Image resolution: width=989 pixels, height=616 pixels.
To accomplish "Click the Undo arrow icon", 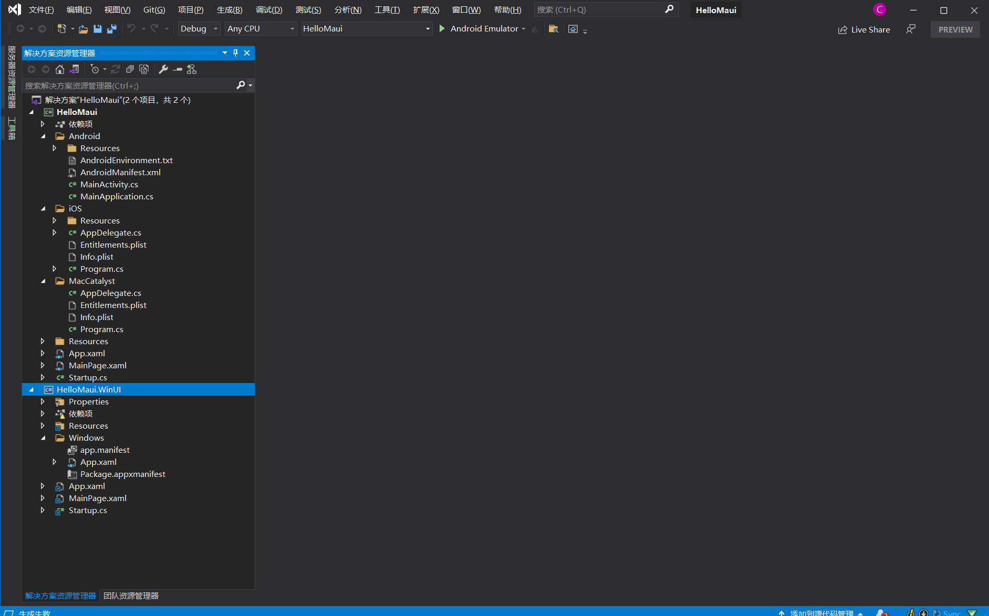I will pyautogui.click(x=131, y=29).
